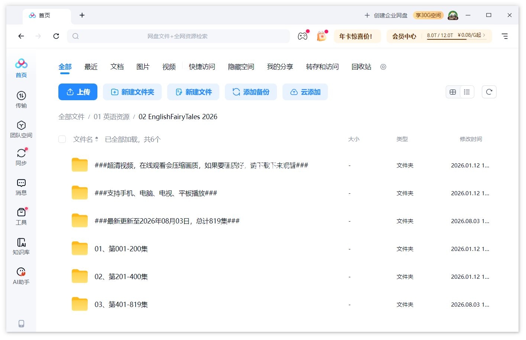Open the hamburger menu icon
526x340 pixels.
[x=504, y=36]
